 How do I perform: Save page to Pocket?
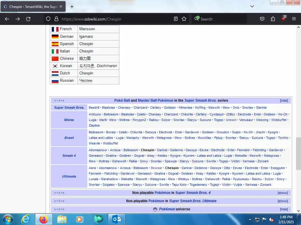(262, 19)
